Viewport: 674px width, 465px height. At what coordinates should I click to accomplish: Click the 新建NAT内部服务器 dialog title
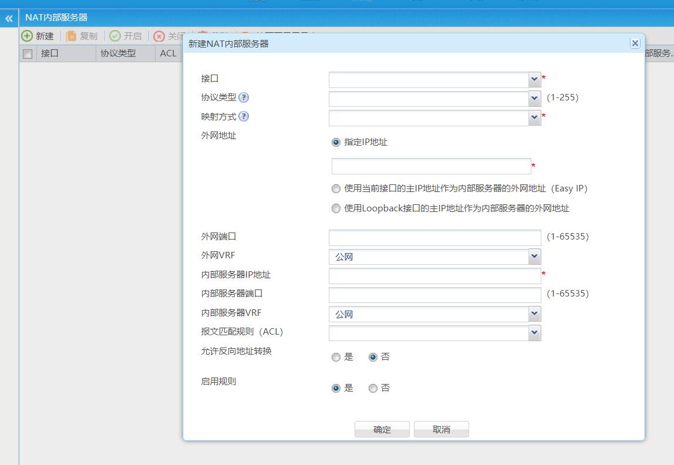pos(228,44)
